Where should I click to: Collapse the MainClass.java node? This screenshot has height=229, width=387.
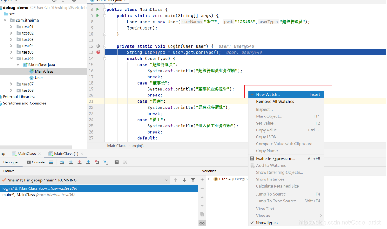tap(18, 65)
